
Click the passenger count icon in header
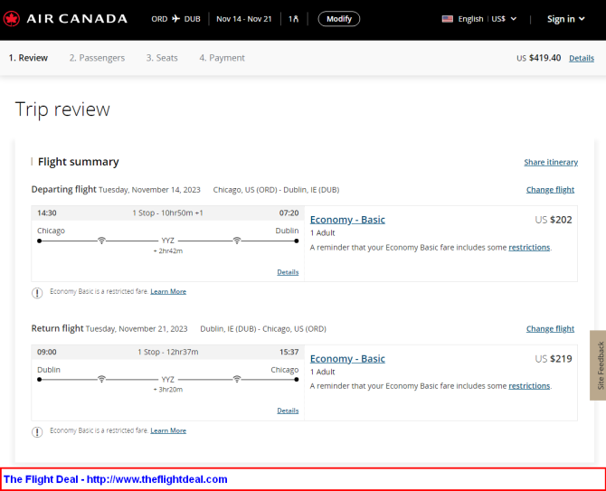point(296,19)
